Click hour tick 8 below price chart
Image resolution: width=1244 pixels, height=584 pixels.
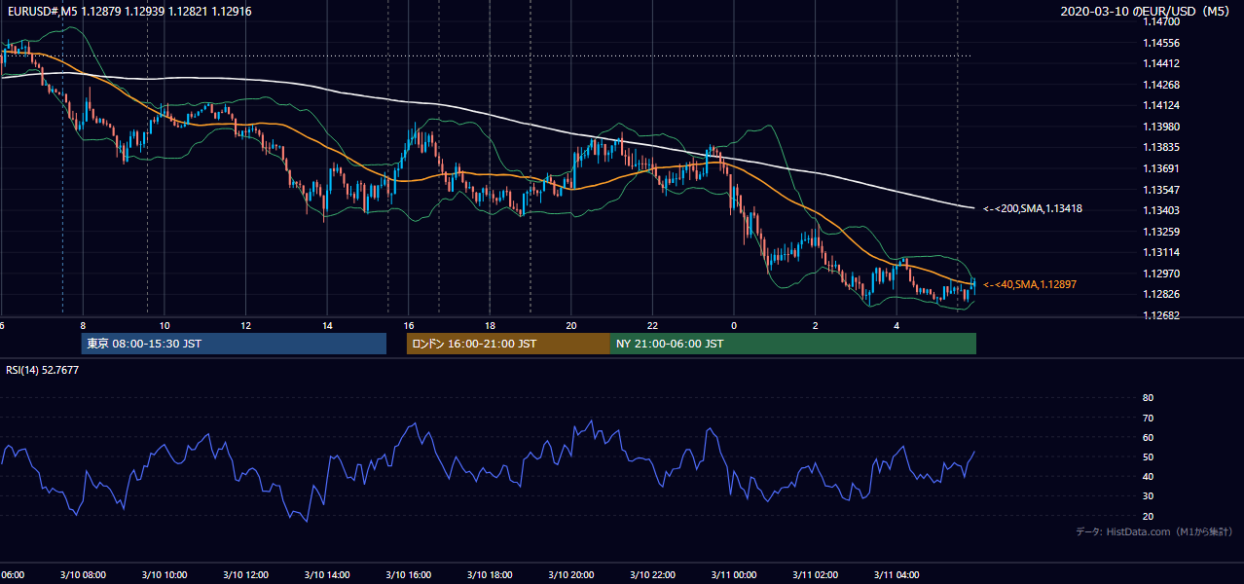[x=84, y=325]
